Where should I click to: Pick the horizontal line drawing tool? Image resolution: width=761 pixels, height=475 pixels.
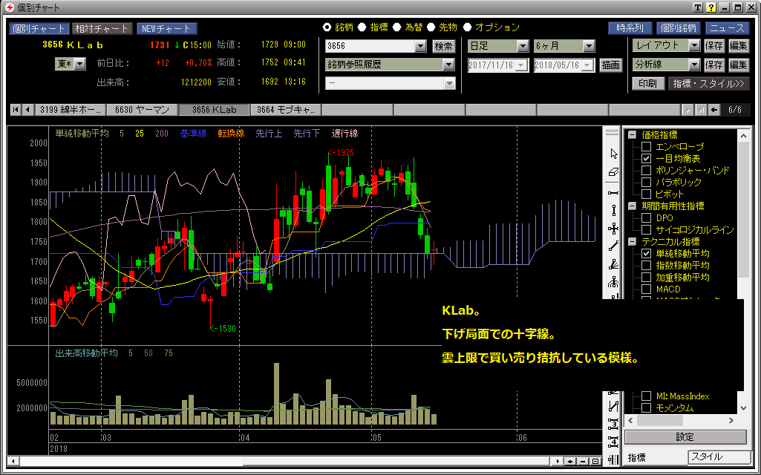613,192
